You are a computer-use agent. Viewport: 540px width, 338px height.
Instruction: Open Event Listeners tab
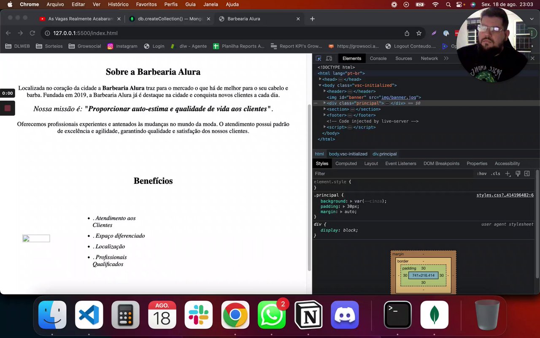point(401,164)
